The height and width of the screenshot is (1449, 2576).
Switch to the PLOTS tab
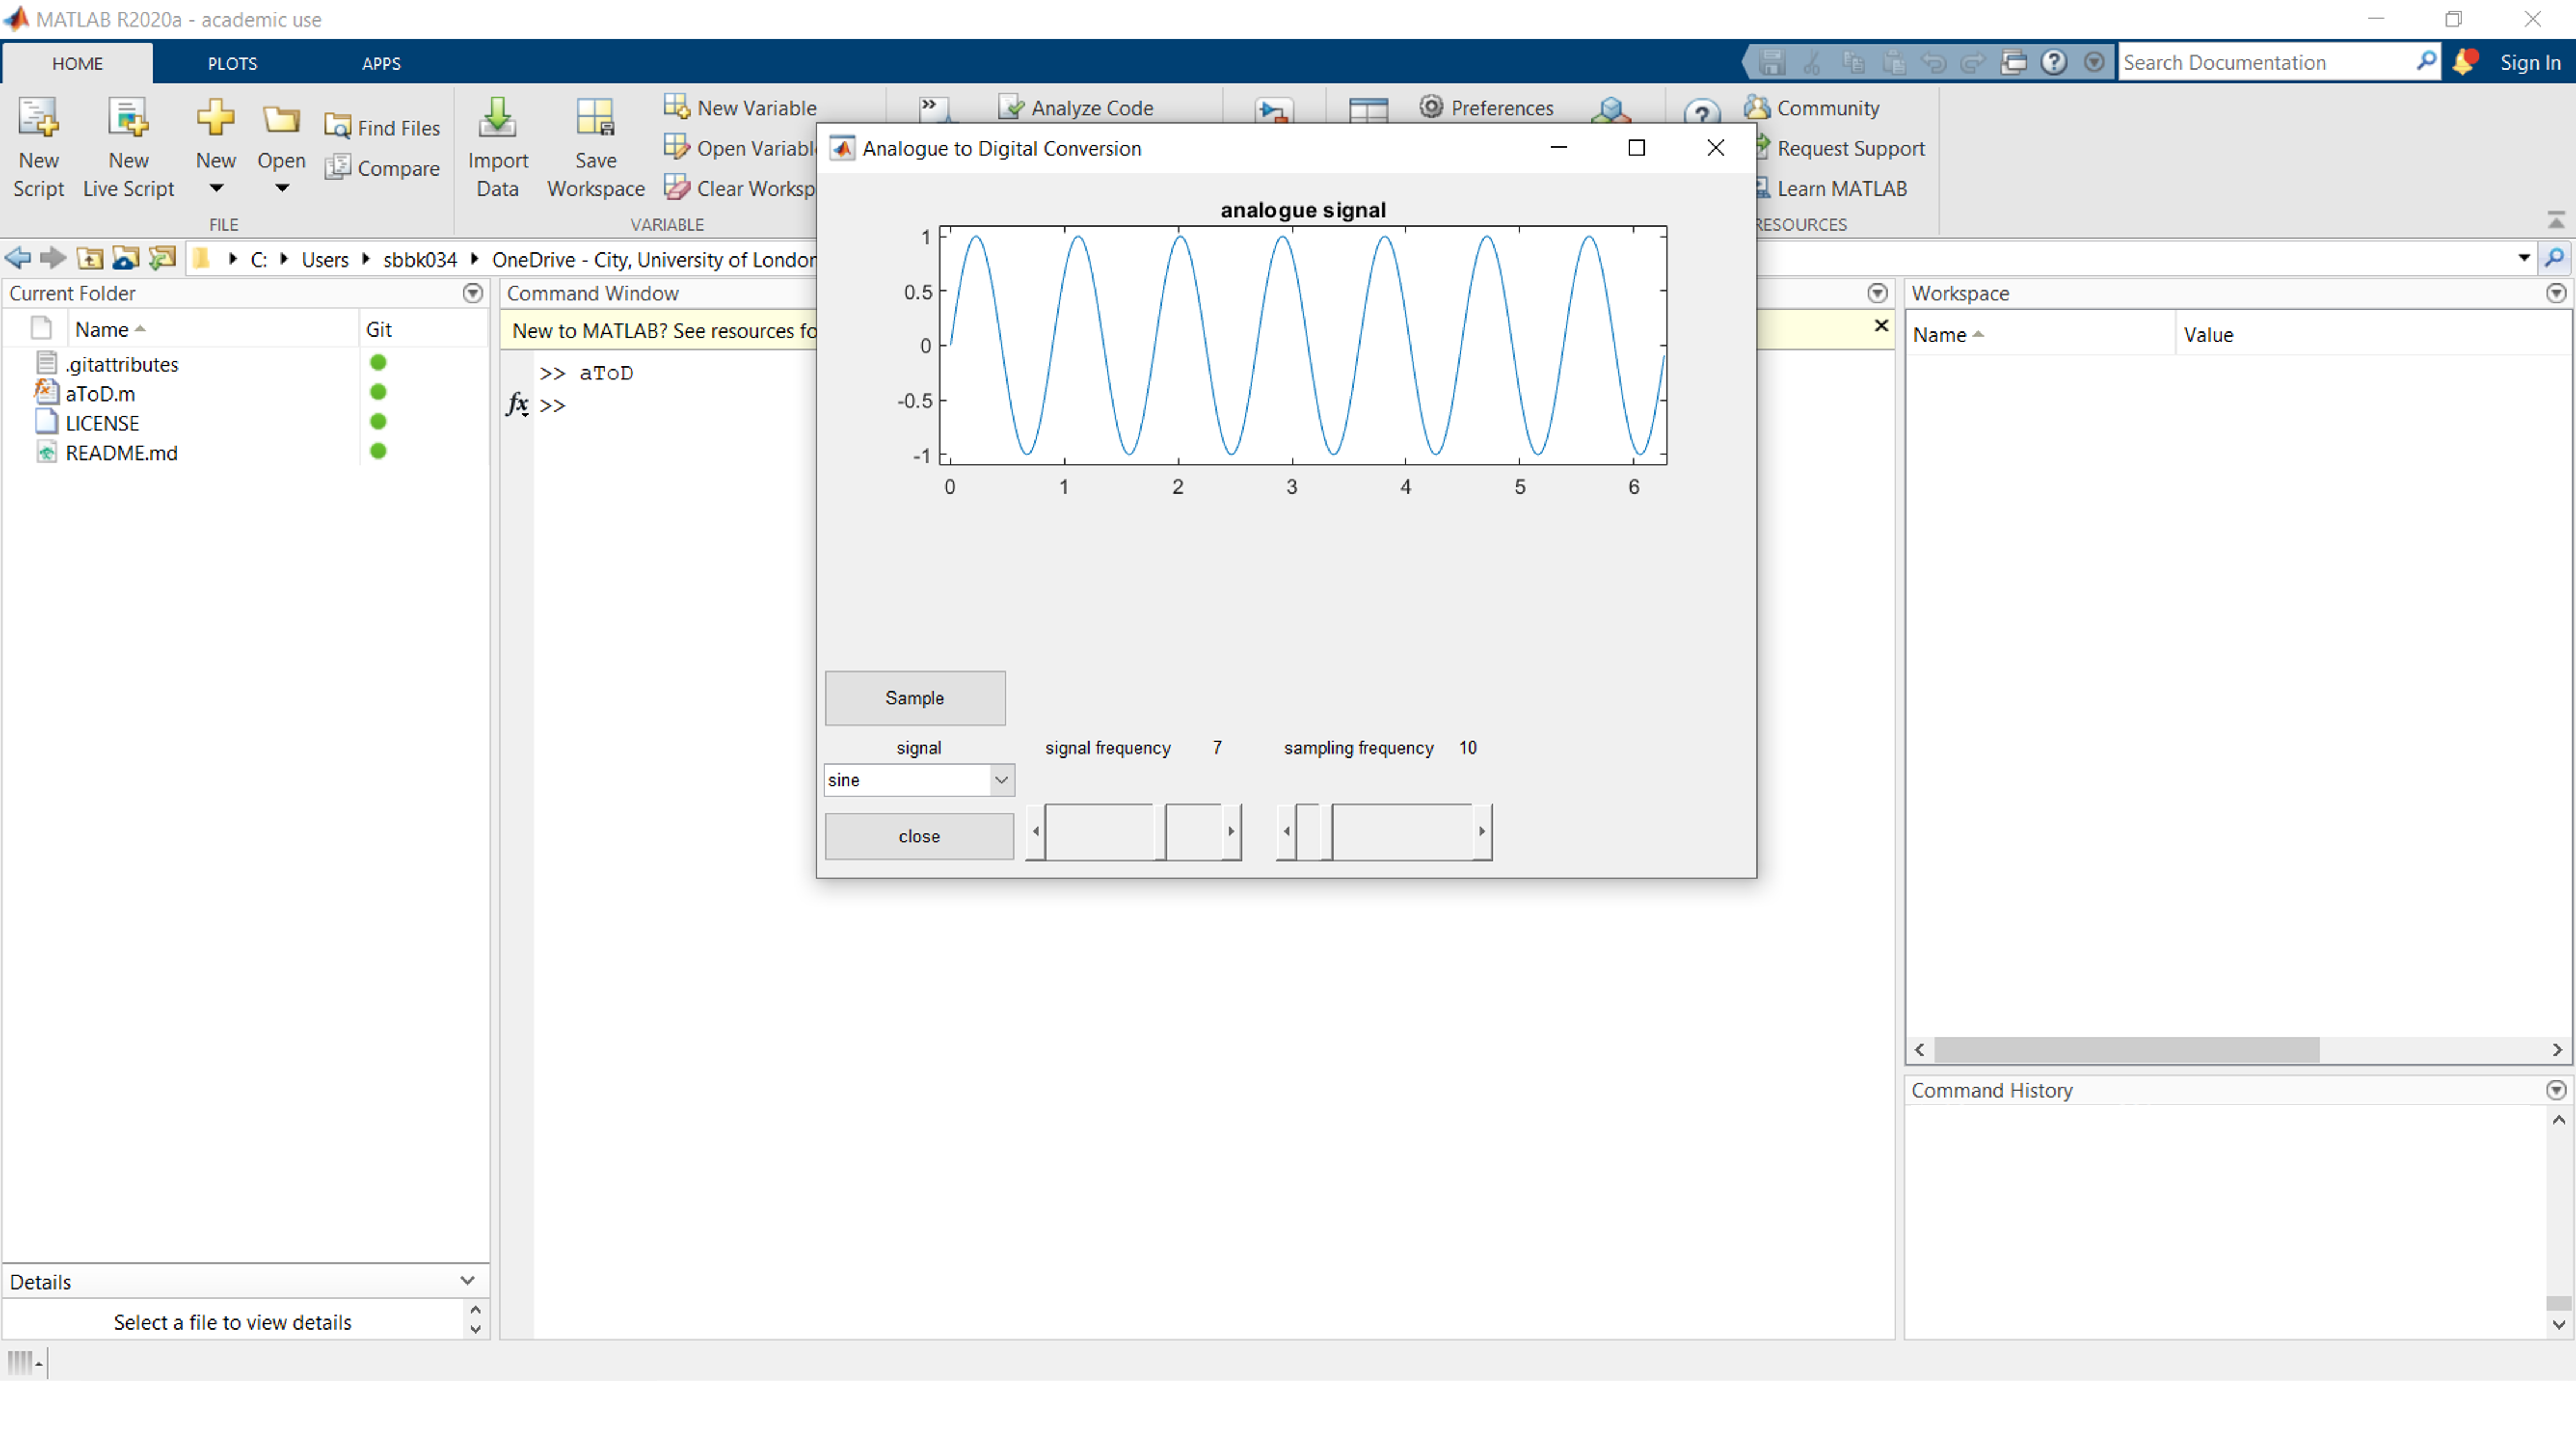pos(232,63)
